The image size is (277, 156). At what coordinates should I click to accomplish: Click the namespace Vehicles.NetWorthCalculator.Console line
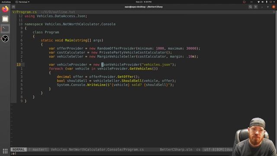(x=70, y=24)
